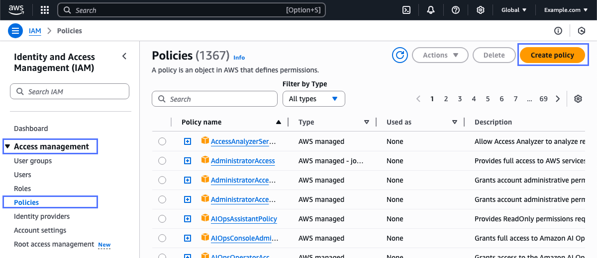Open Identity providers in the sidebar
Image resolution: width=597 pixels, height=258 pixels.
coord(42,216)
